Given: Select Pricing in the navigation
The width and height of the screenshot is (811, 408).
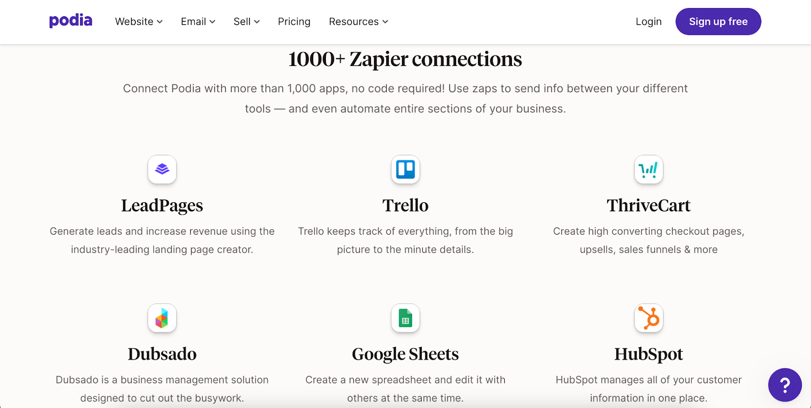Looking at the screenshot, I should tap(294, 21).
